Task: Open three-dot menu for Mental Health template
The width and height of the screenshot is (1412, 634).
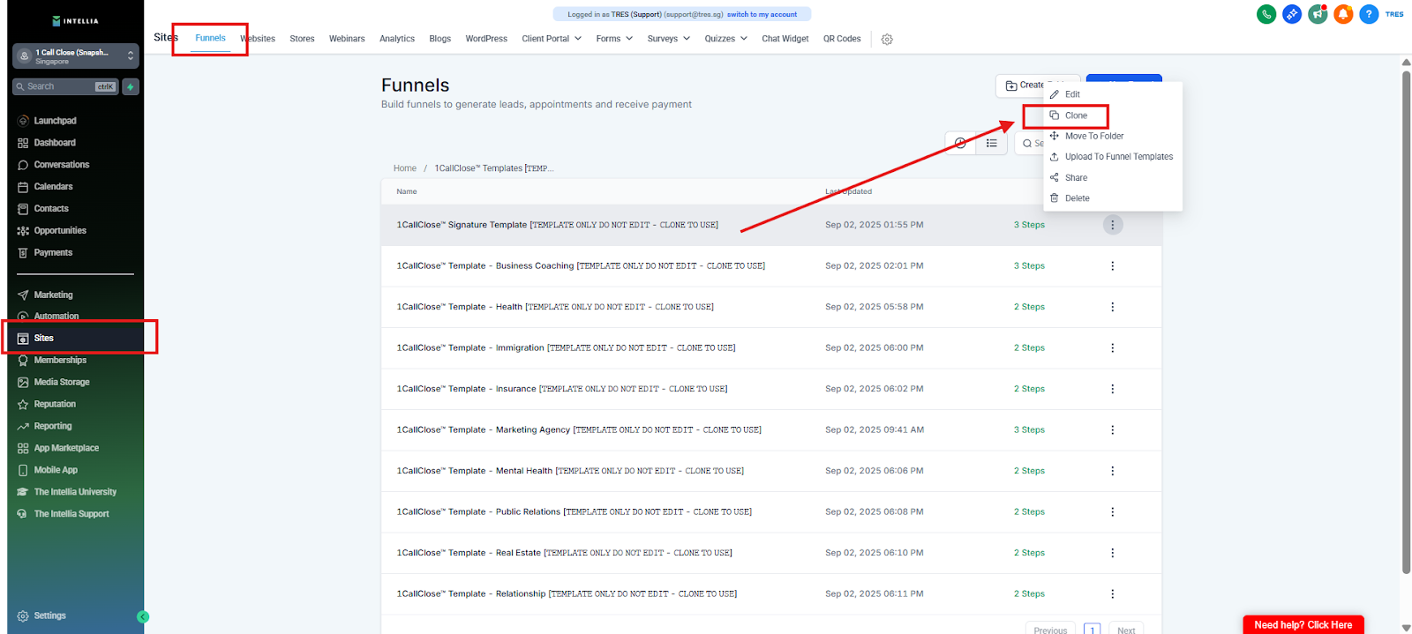Action: tap(1112, 471)
